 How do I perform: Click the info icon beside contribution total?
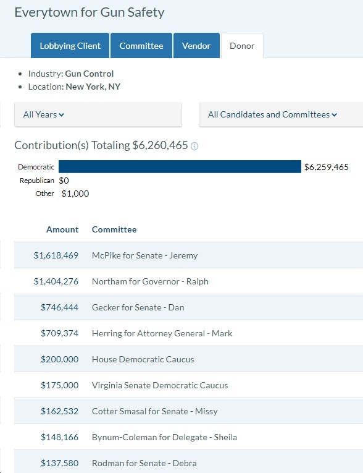(x=194, y=147)
